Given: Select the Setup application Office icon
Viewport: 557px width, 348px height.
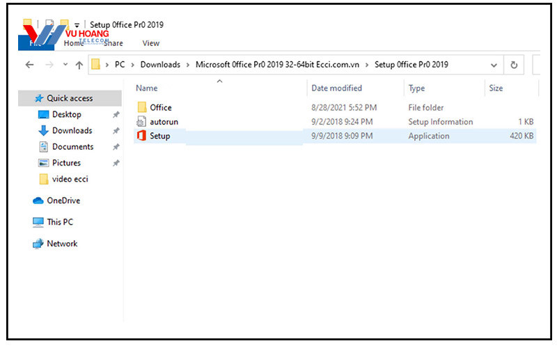Looking at the screenshot, I should pyautogui.click(x=141, y=136).
